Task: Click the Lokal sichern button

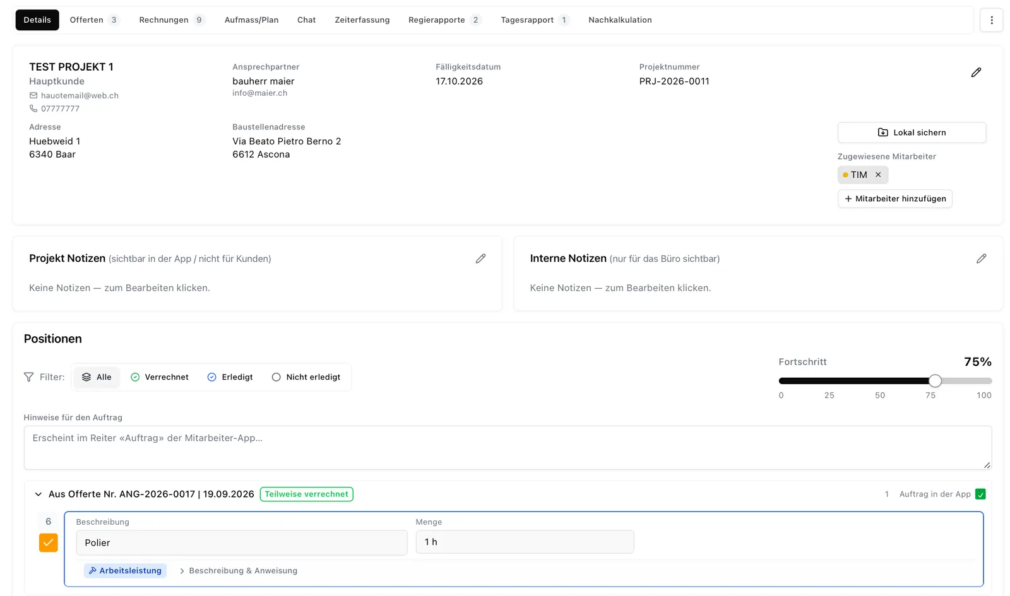Action: point(912,132)
